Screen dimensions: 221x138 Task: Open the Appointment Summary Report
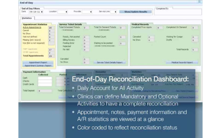38,66
